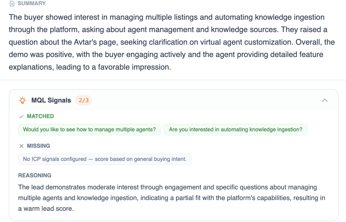Select the 'automating knowledge ingestion' matched signal chip

[235, 129]
